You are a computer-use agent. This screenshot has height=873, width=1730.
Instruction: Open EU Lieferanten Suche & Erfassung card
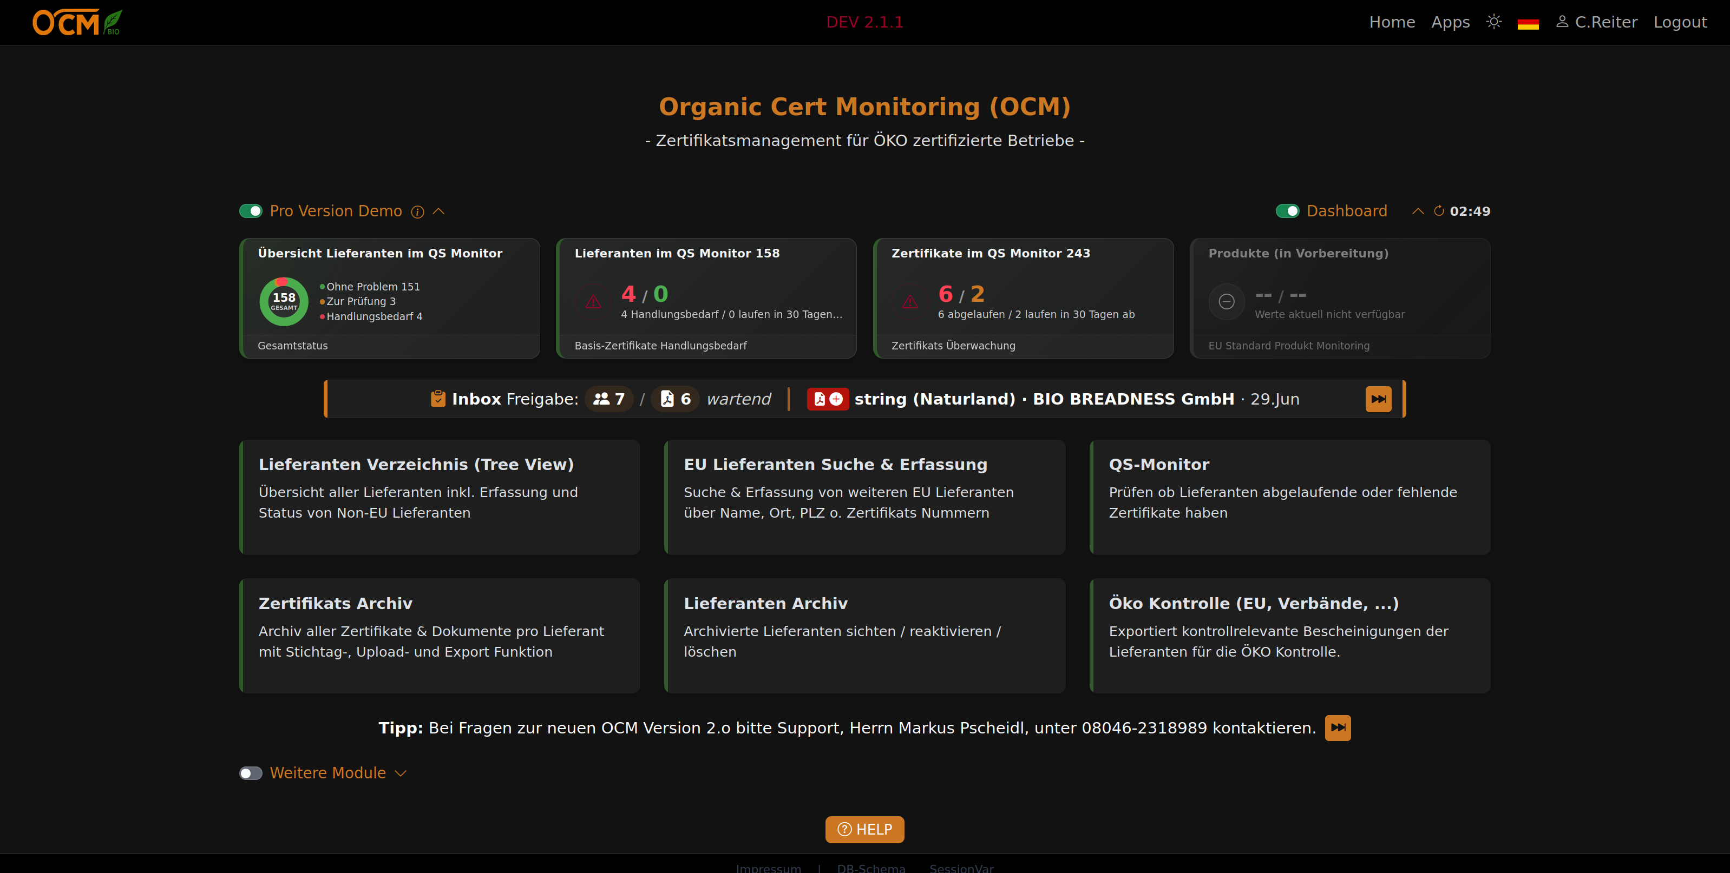coord(865,497)
